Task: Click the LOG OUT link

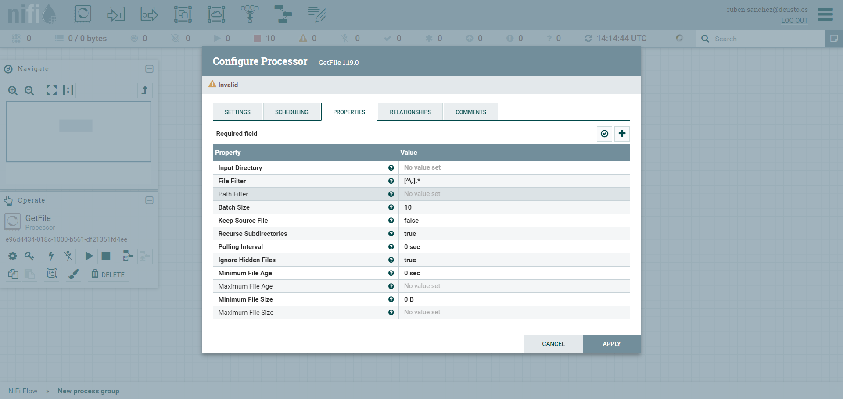Action: (x=794, y=21)
